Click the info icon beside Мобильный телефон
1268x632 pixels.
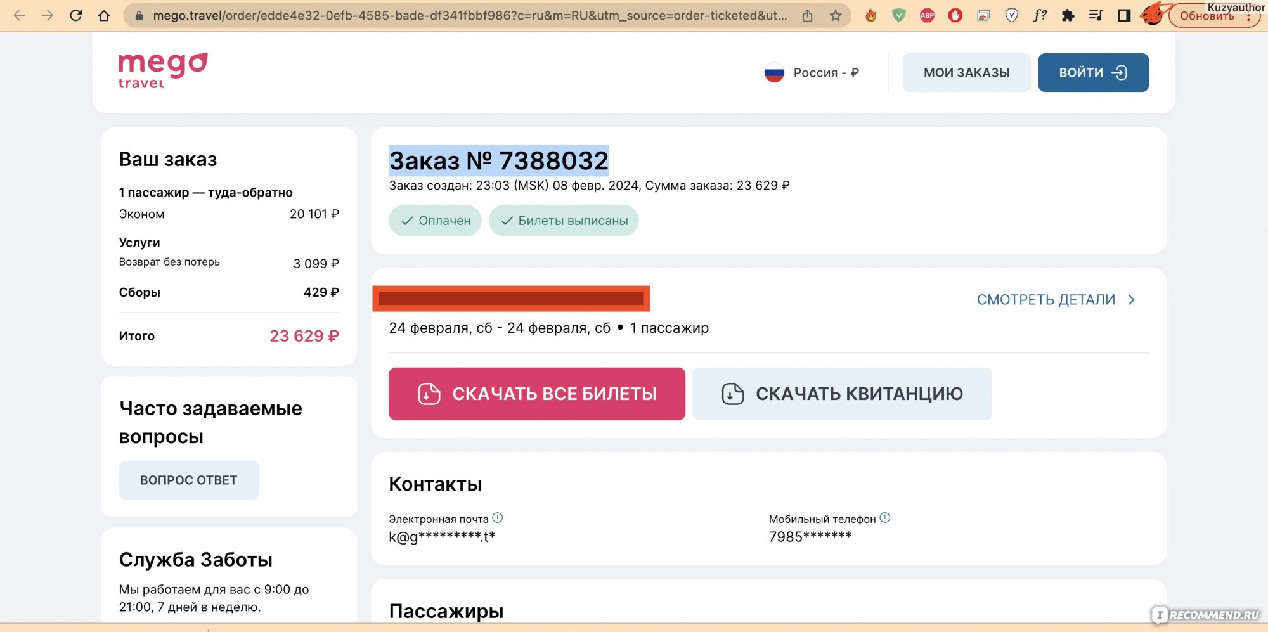click(885, 518)
